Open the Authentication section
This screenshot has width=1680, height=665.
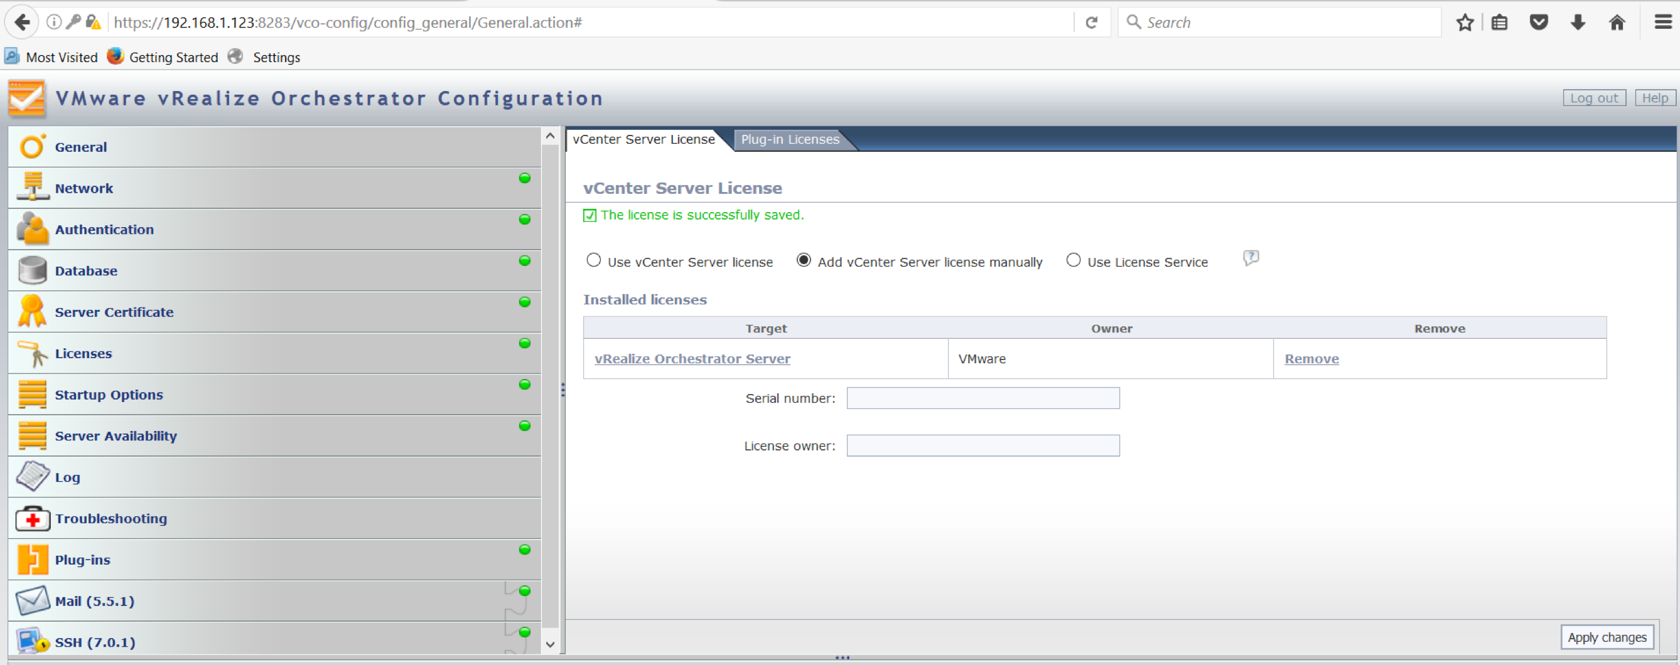[x=274, y=229]
